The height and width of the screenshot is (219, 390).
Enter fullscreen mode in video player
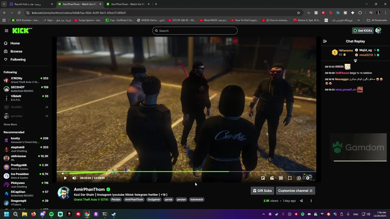click(x=290, y=178)
